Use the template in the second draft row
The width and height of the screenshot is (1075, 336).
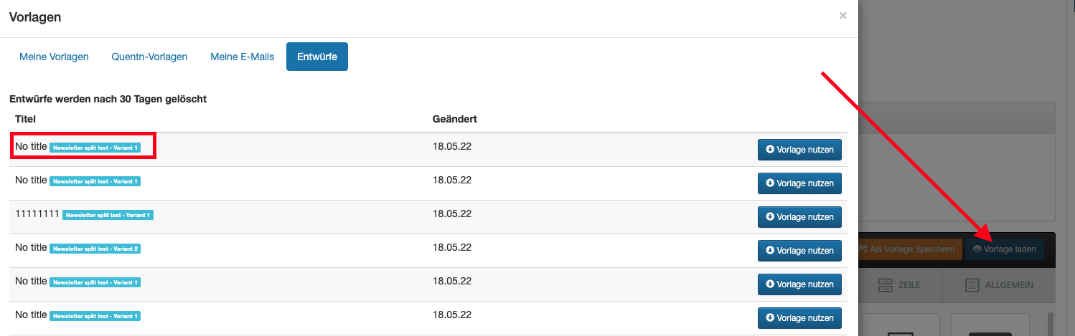[799, 183]
